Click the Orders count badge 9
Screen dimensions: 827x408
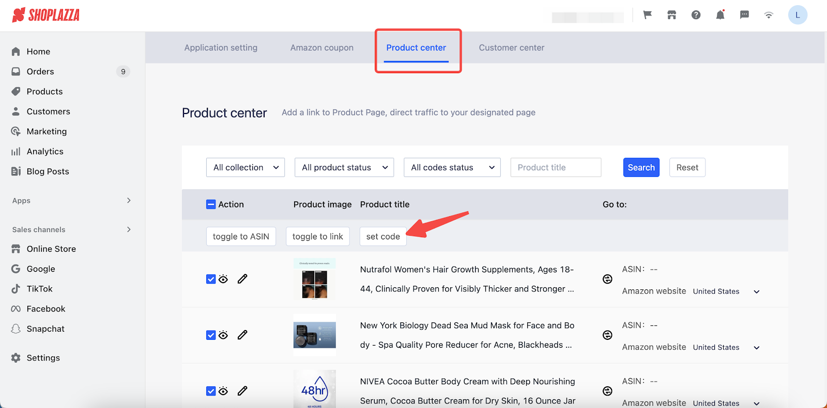[x=123, y=72]
